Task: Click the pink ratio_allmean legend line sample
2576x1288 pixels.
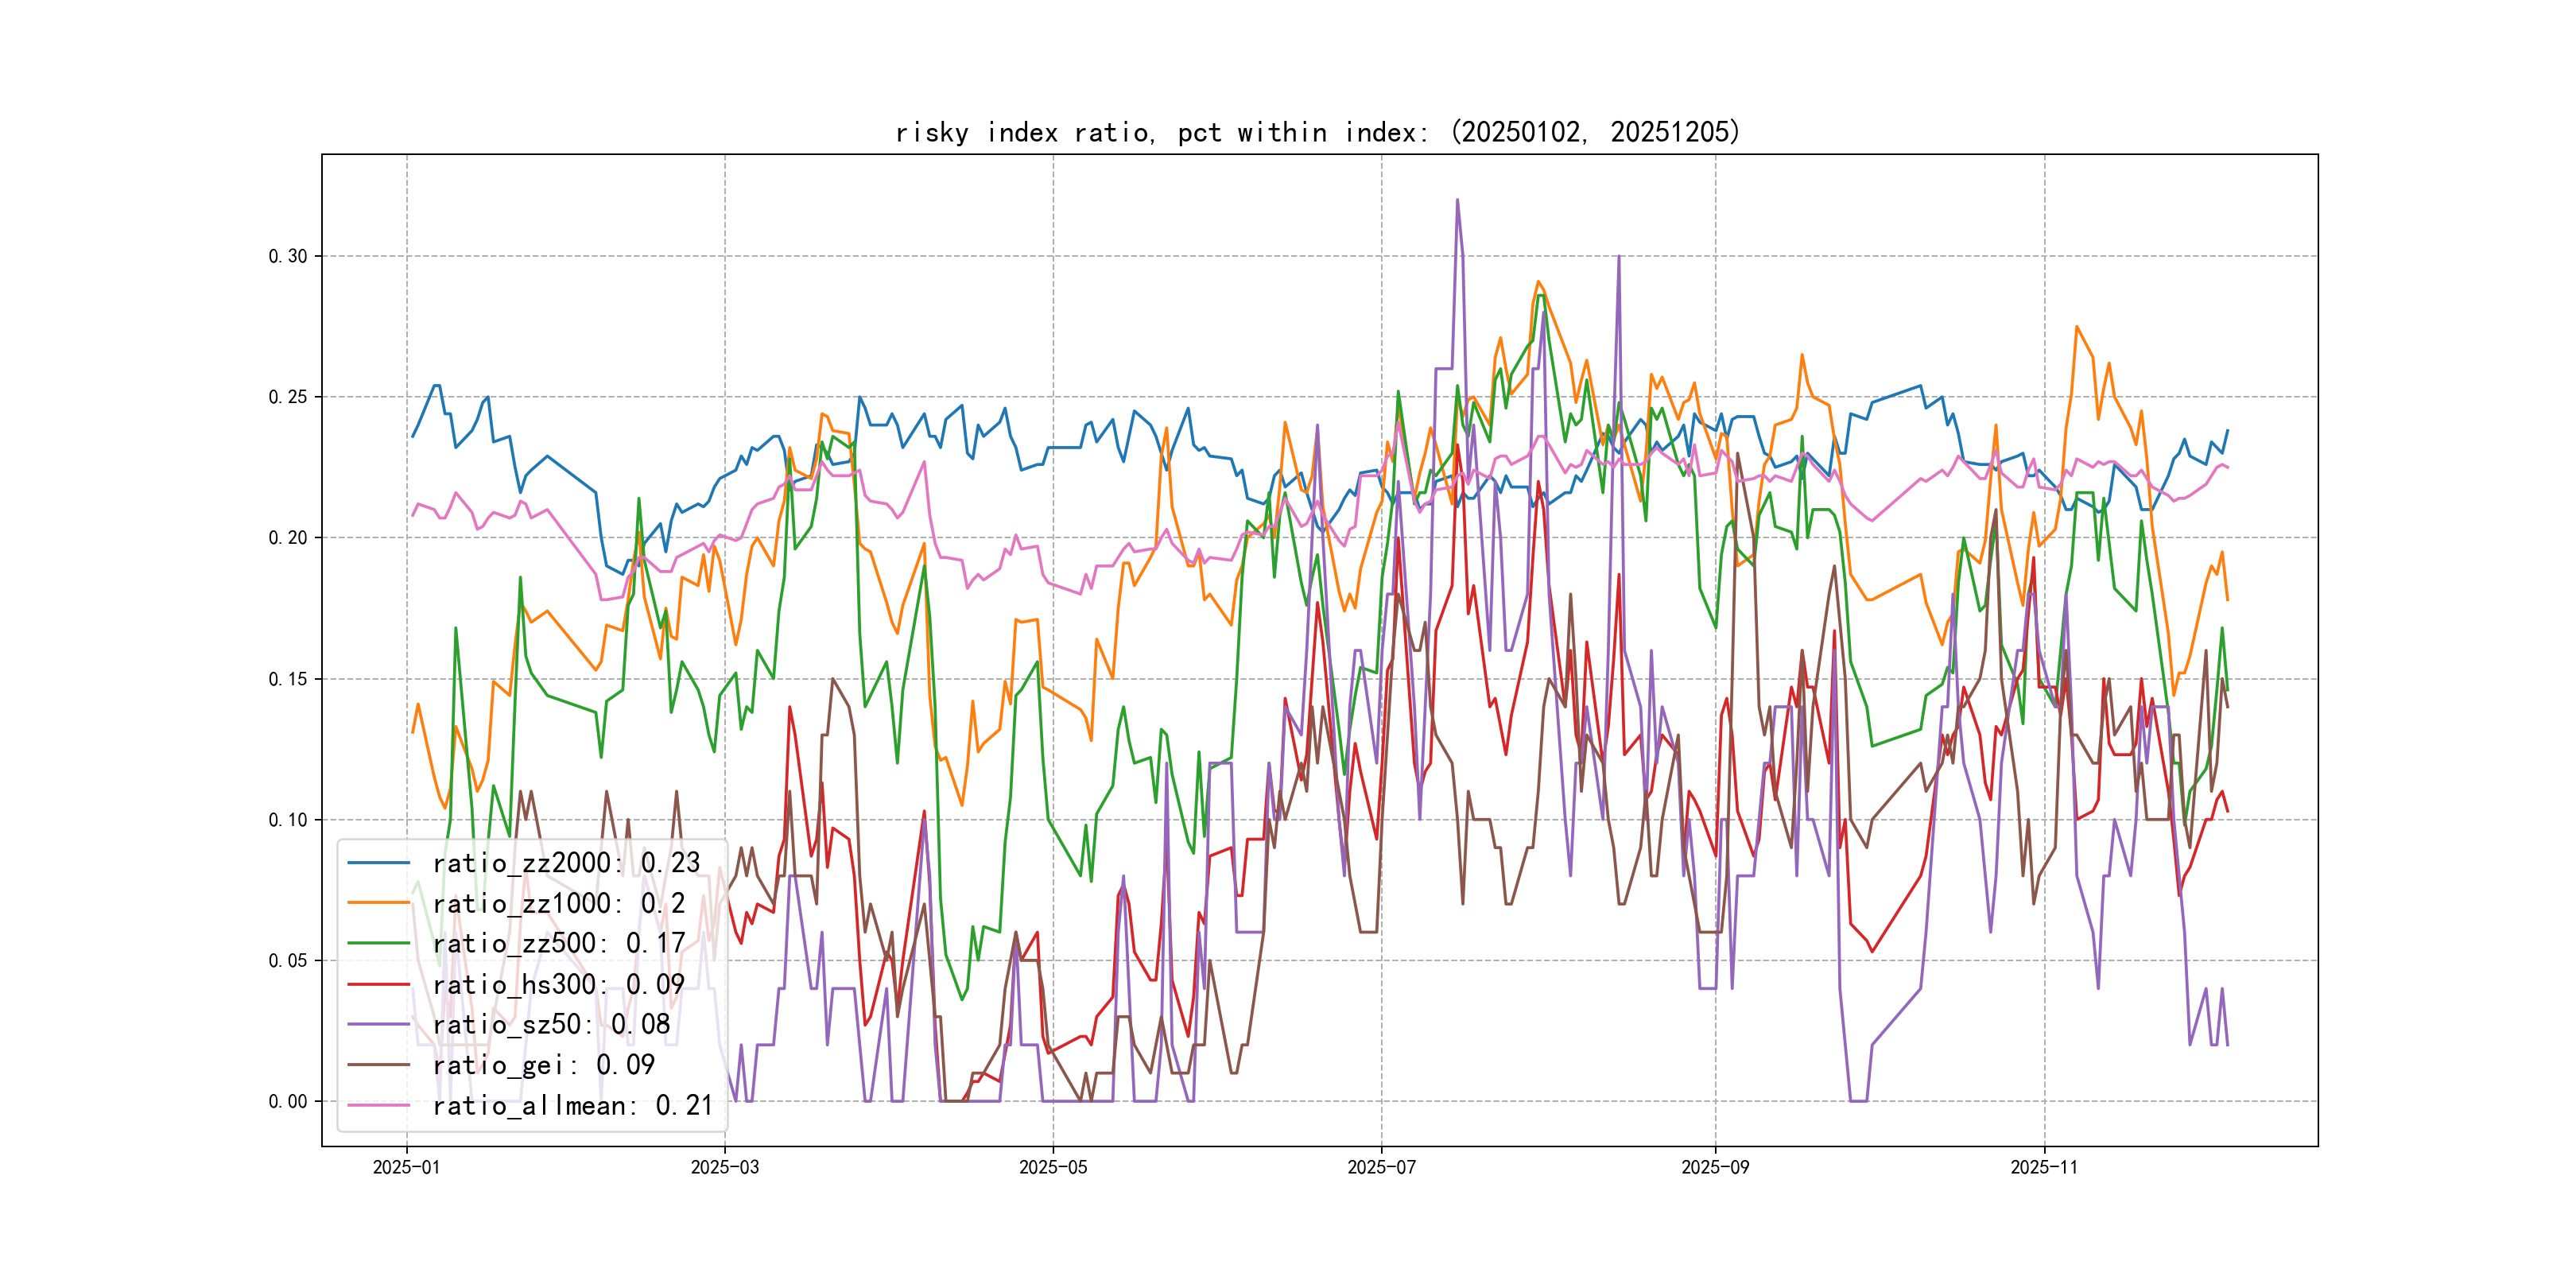Action: coord(378,1105)
